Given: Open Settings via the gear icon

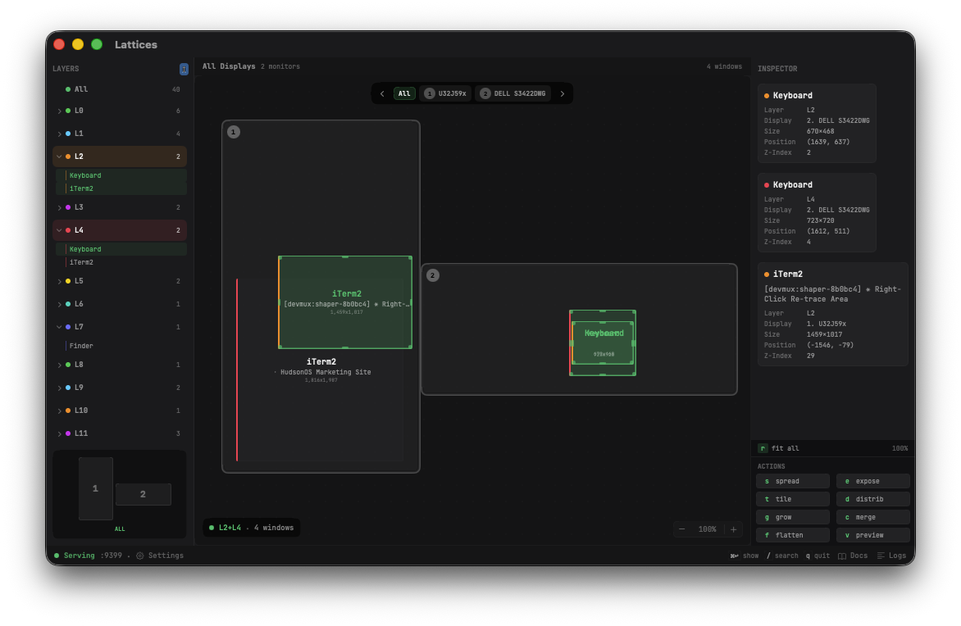Looking at the screenshot, I should point(140,556).
